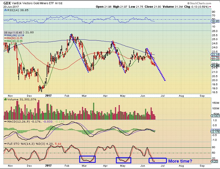Click the 150M volume axis label
This screenshot has width=220, height=169.
pyautogui.click(x=216, y=103)
